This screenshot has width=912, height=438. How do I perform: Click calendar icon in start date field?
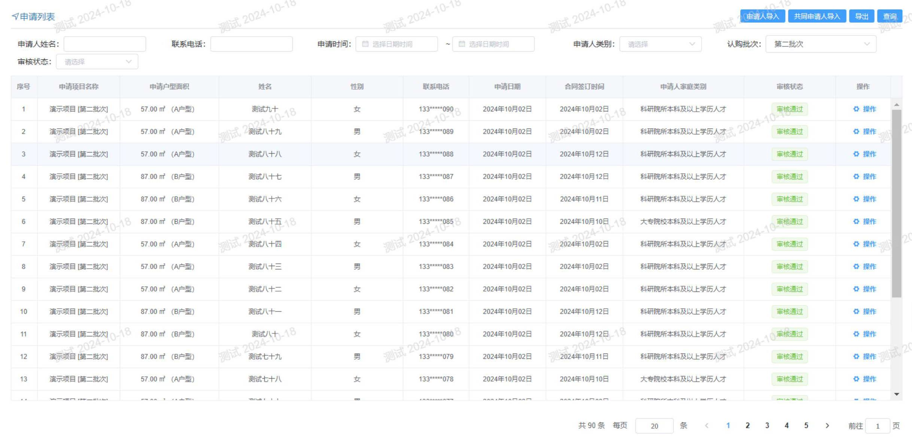click(365, 44)
